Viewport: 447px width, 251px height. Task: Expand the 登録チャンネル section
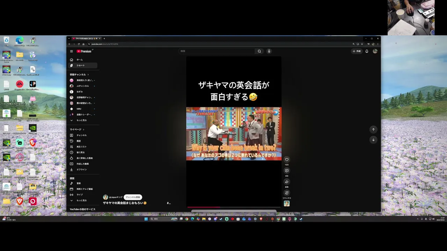pos(79,75)
